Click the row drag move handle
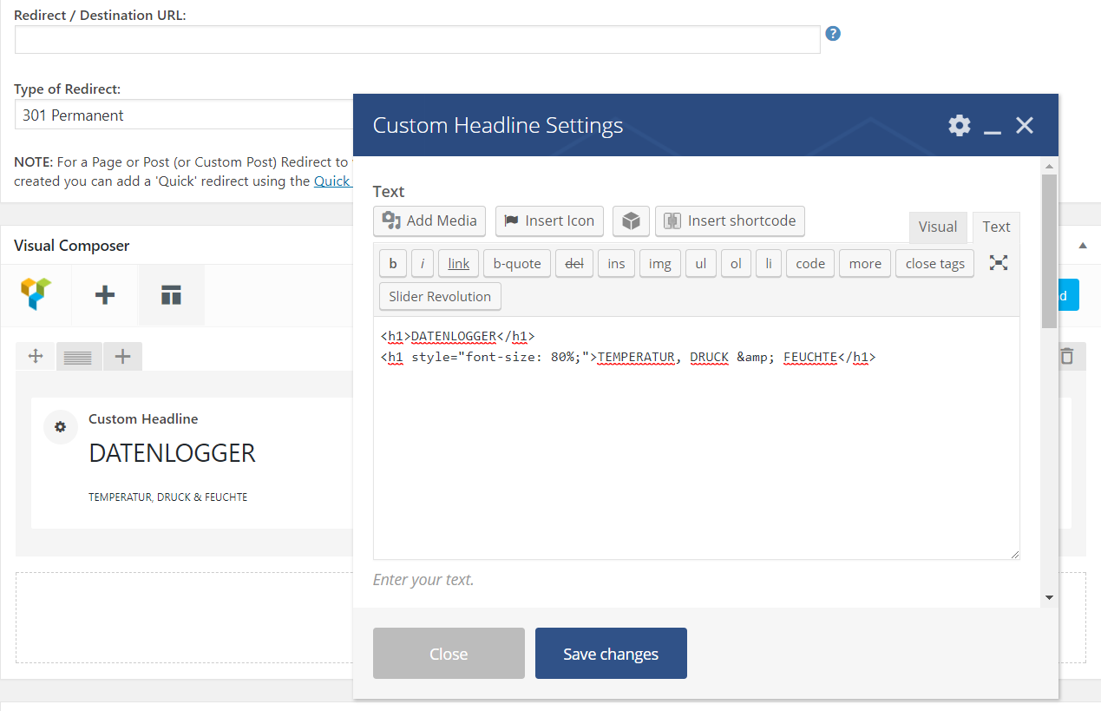Screen dimensions: 1101x711 click(x=36, y=356)
